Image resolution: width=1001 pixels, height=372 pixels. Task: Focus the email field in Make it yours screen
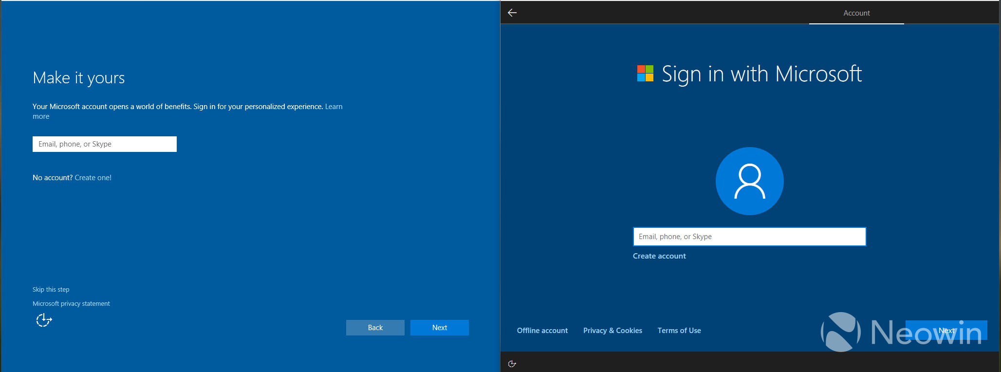point(105,144)
